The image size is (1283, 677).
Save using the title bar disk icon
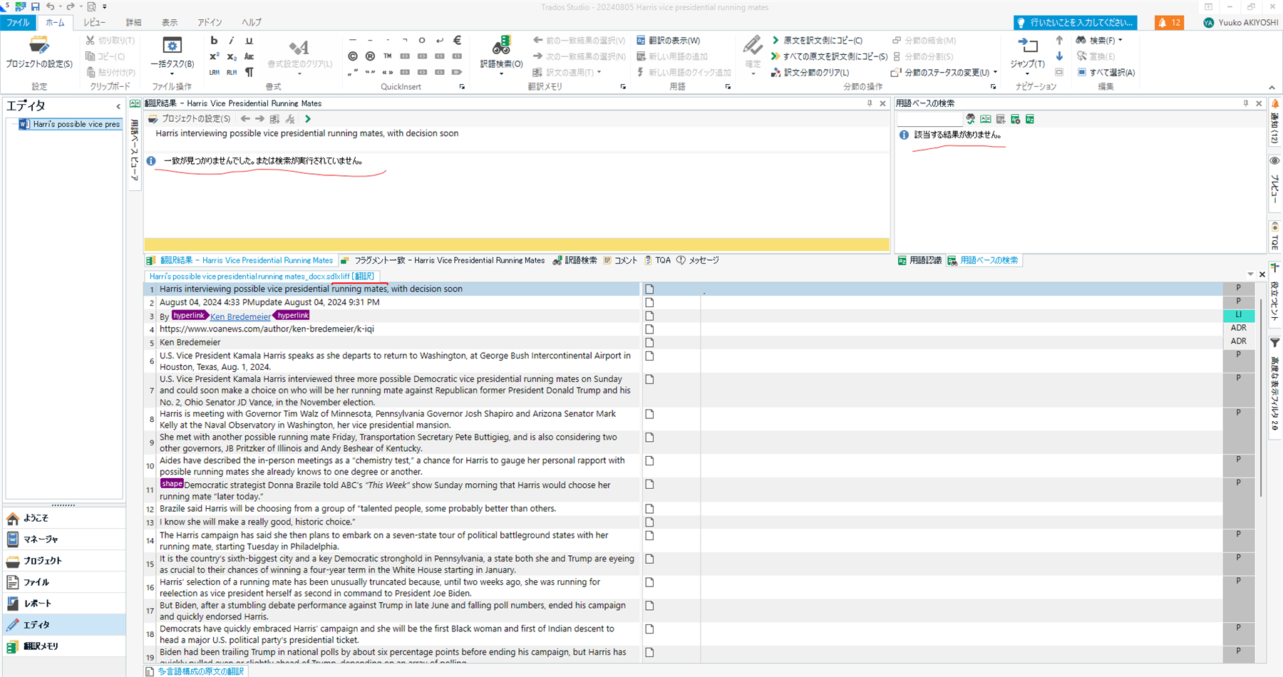click(x=35, y=6)
